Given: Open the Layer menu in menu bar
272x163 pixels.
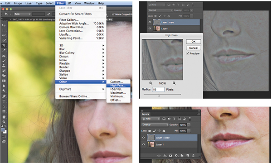Looking at the screenshot, I should [x=29, y=3].
